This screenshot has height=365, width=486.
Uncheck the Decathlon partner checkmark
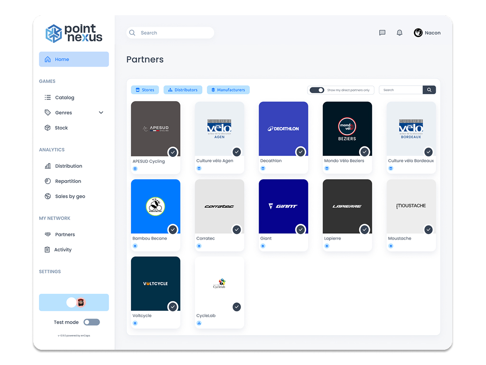pos(300,152)
